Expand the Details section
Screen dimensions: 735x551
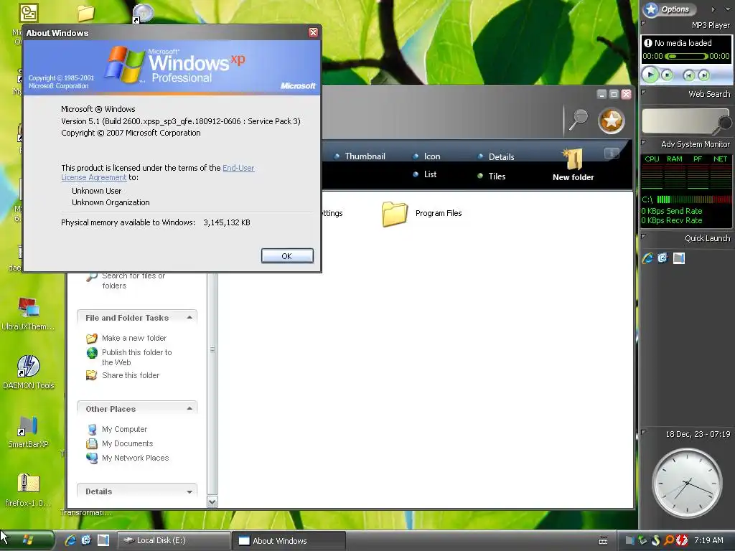[189, 491]
